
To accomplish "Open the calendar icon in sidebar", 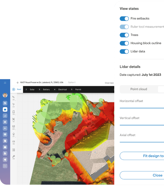I will tap(5, 147).
